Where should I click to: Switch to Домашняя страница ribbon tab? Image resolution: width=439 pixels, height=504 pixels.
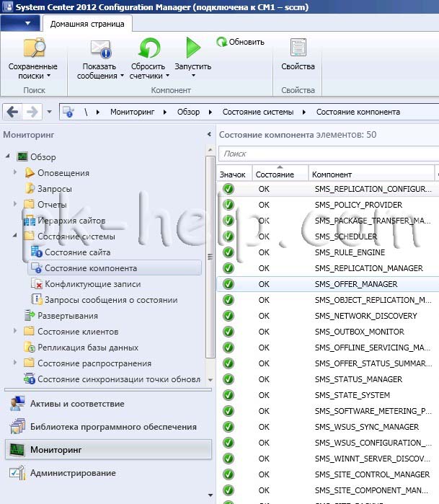(x=87, y=24)
